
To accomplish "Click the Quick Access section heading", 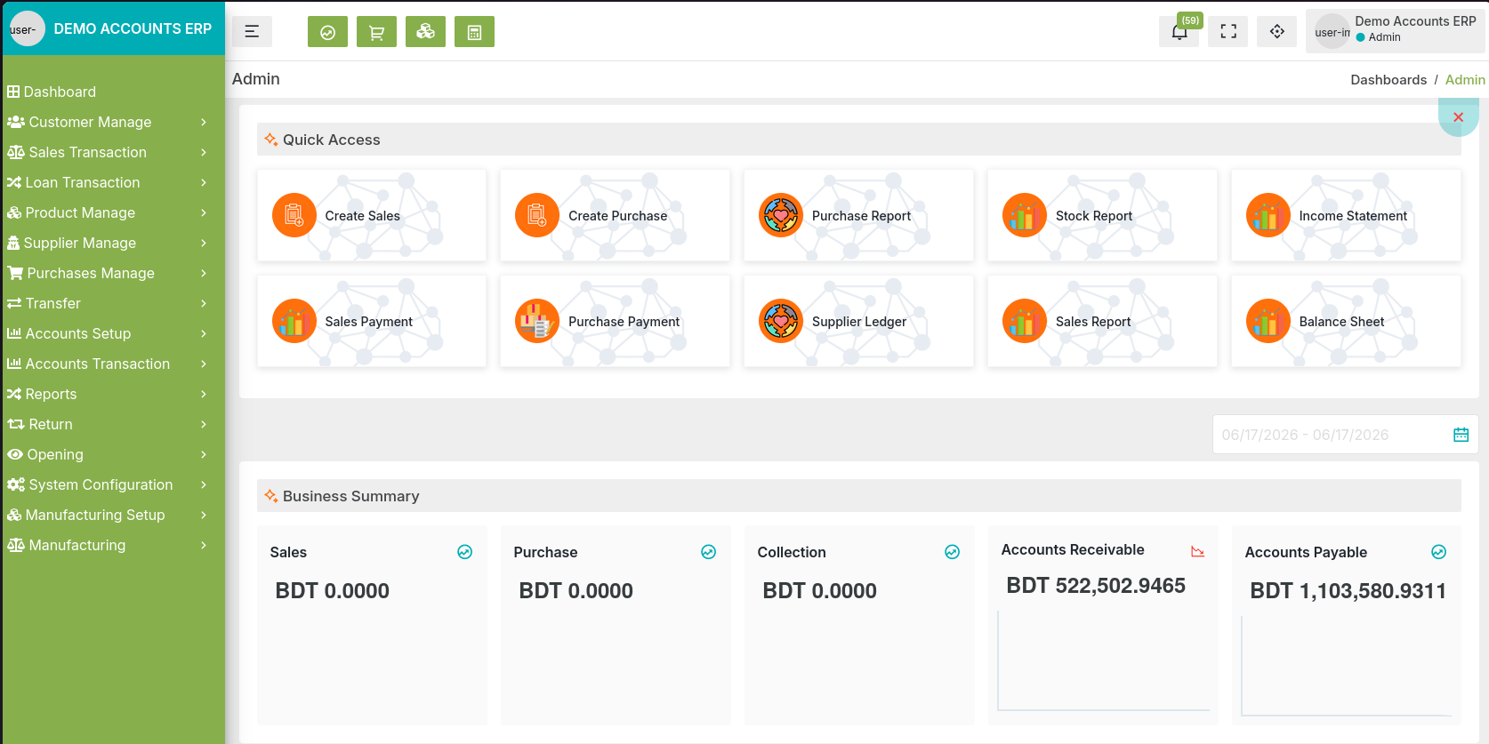I will coord(331,140).
